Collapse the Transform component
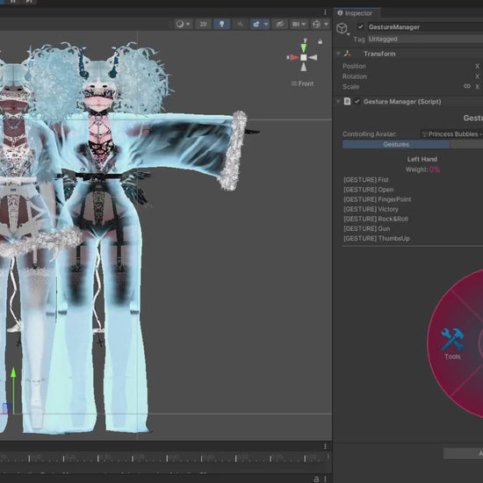The height and width of the screenshot is (483, 483). (x=338, y=54)
